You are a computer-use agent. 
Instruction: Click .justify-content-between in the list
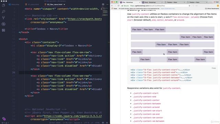click(147, 104)
